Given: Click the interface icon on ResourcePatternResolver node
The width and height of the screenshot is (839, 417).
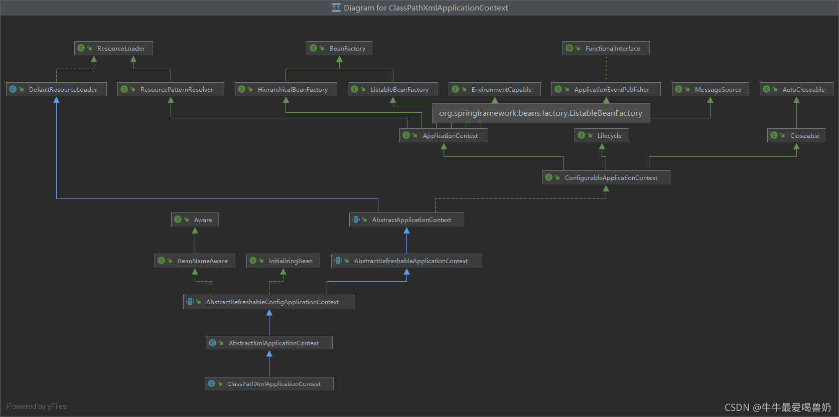Looking at the screenshot, I should (x=124, y=89).
